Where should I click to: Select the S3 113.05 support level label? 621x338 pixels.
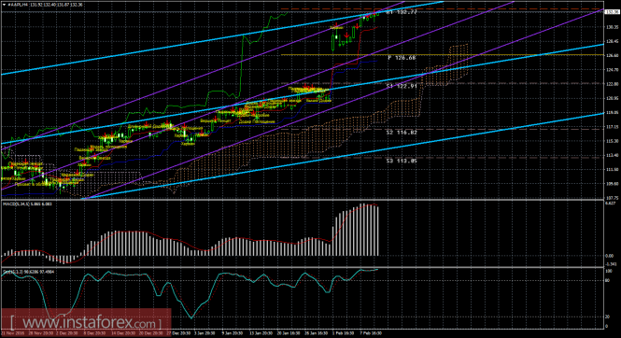coord(402,161)
